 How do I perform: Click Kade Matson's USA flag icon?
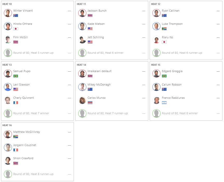click(x=90, y=29)
